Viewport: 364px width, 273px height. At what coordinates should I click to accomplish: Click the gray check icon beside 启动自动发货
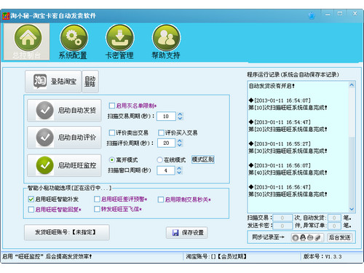pos(44,111)
